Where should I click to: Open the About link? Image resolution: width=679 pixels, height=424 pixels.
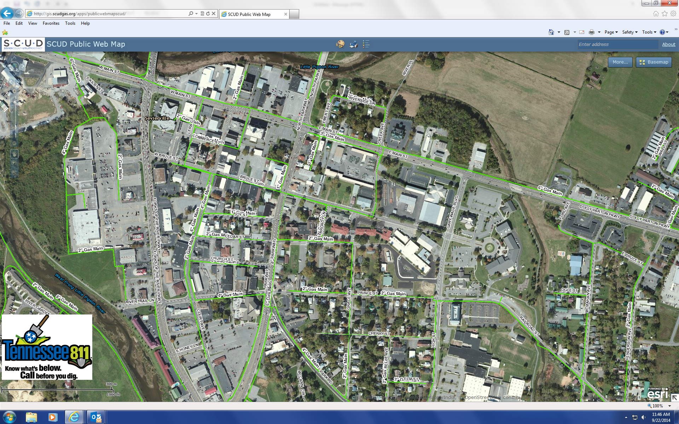[668, 45]
